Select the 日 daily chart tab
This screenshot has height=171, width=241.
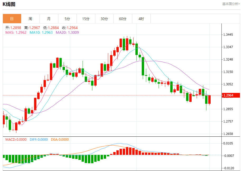click(x=12, y=19)
